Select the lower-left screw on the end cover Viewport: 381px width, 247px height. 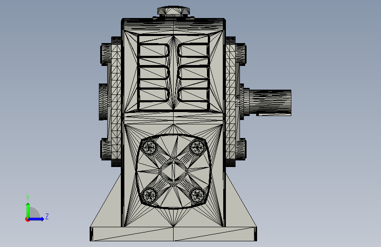click(x=149, y=195)
